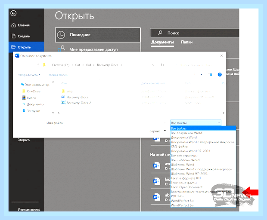The height and width of the screenshot is (220, 267).
Task: Toggle the preview pane icon
Action: 210,75
